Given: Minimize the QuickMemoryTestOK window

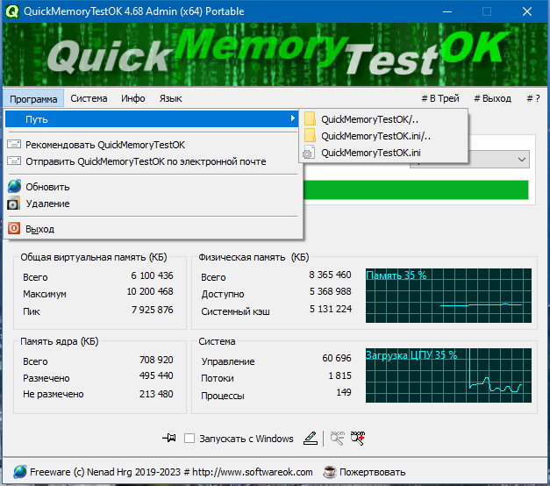Looking at the screenshot, I should (446, 11).
